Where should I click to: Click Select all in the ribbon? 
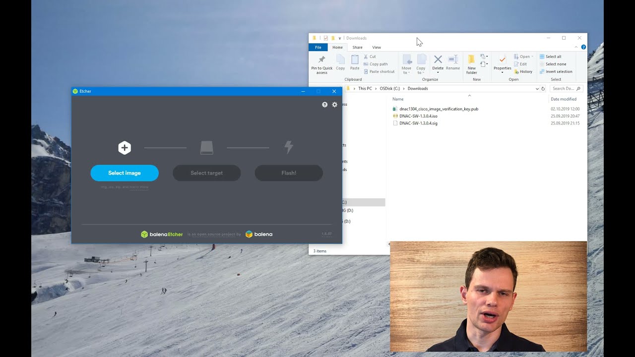coord(551,57)
